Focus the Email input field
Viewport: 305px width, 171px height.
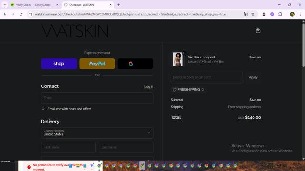(x=97, y=98)
